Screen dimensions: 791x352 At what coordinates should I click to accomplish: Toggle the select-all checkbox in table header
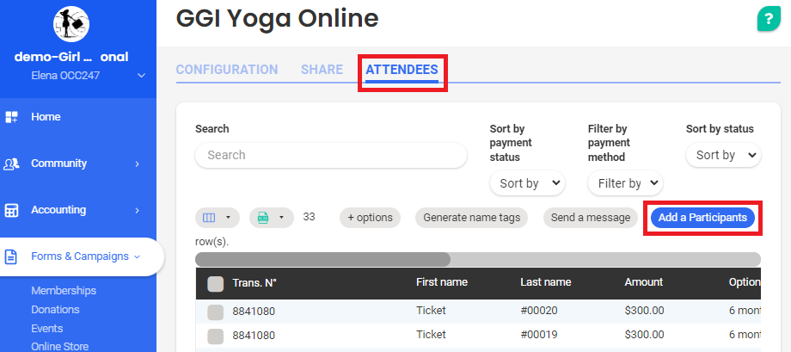[x=216, y=283]
